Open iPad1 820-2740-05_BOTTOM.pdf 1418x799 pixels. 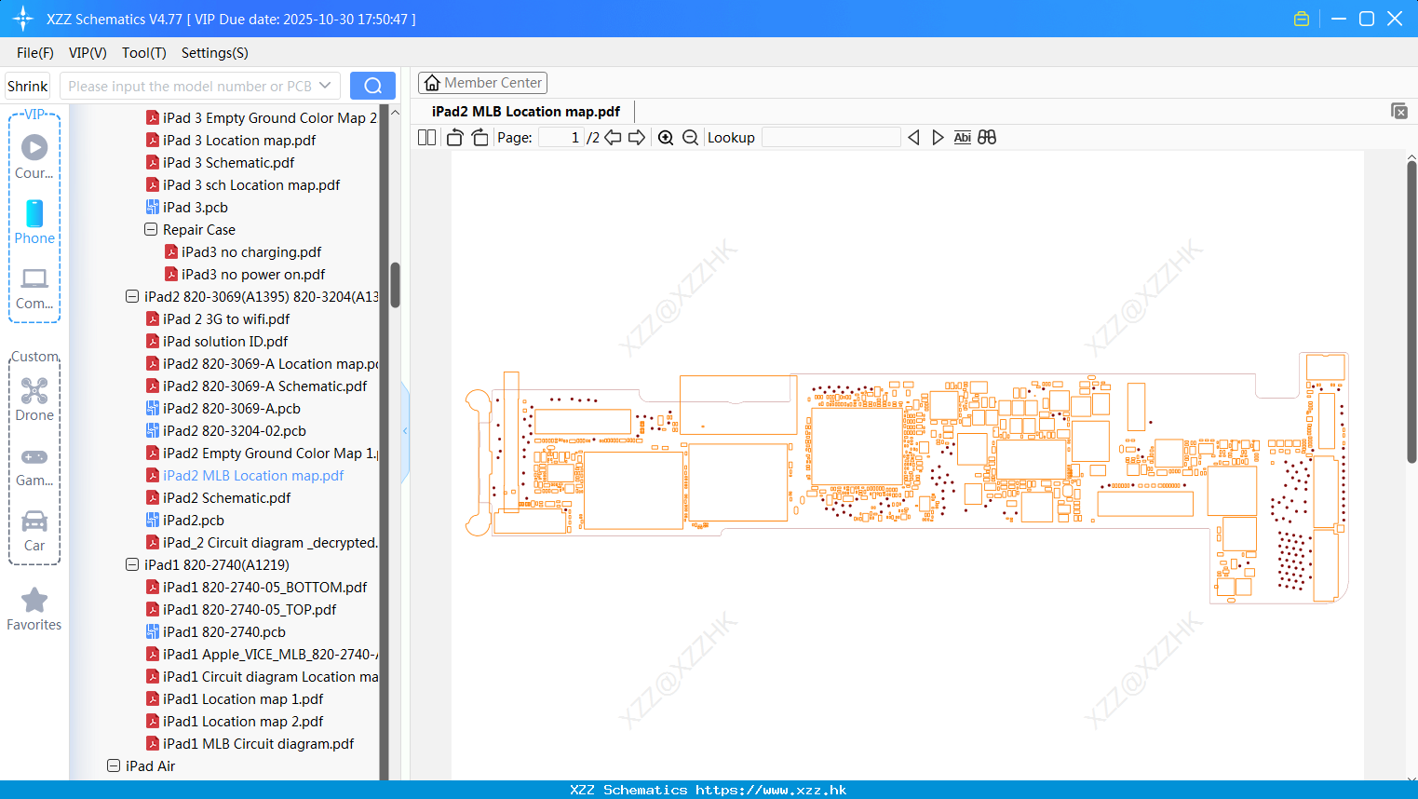tap(264, 587)
